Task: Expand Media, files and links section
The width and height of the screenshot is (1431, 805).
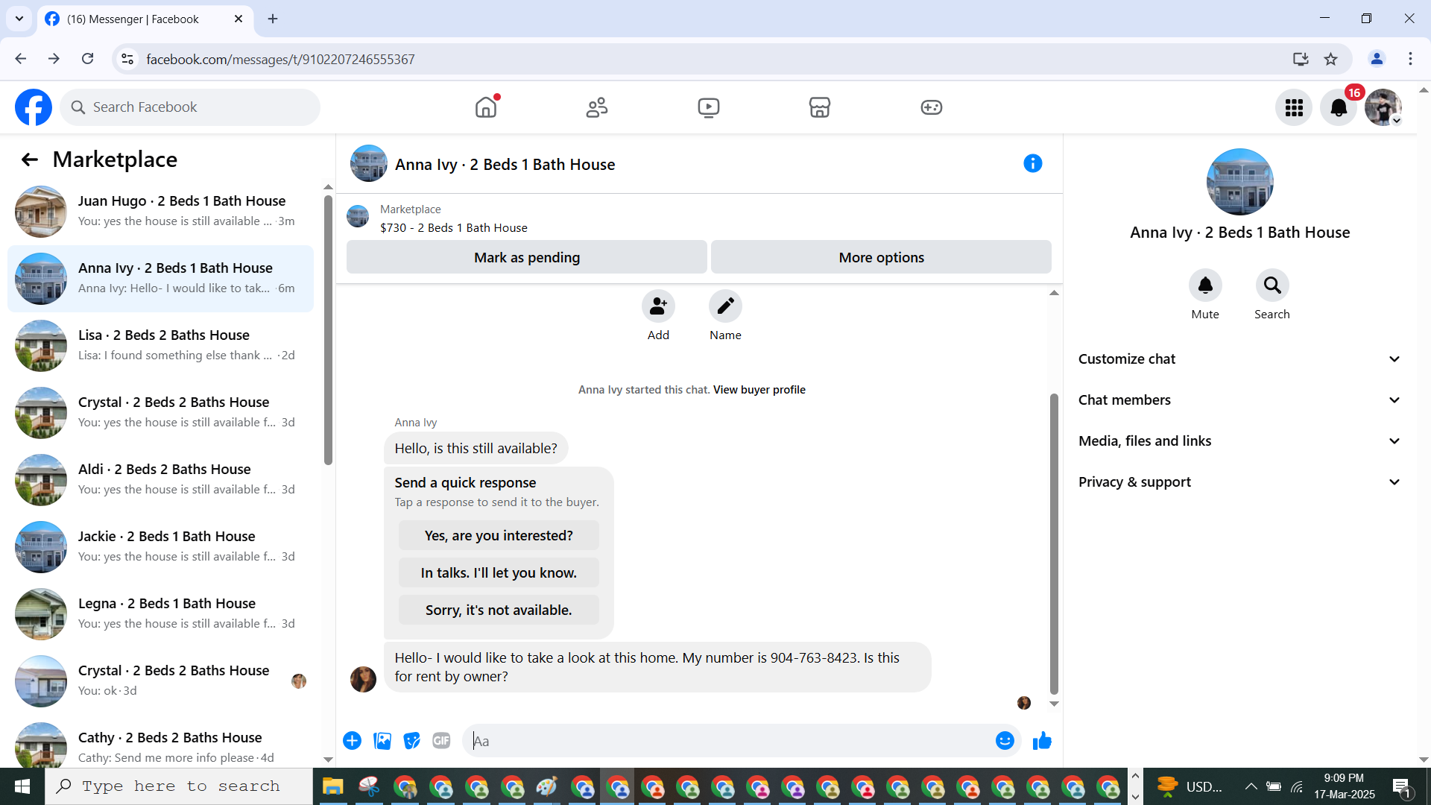Action: tap(1239, 441)
